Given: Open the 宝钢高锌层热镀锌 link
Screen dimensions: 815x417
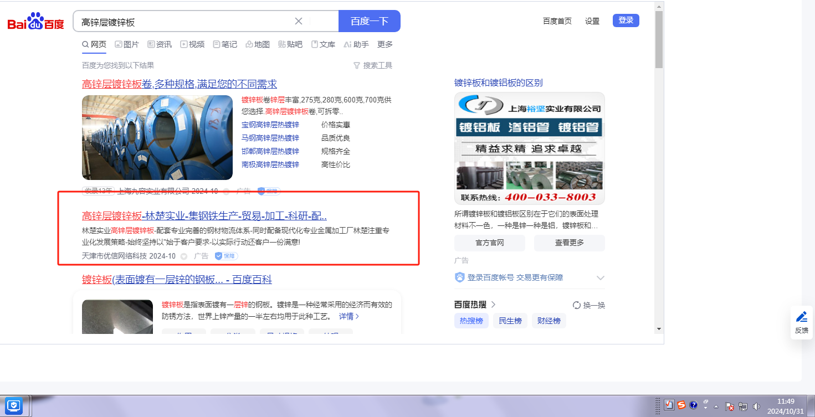Looking at the screenshot, I should coord(270,125).
